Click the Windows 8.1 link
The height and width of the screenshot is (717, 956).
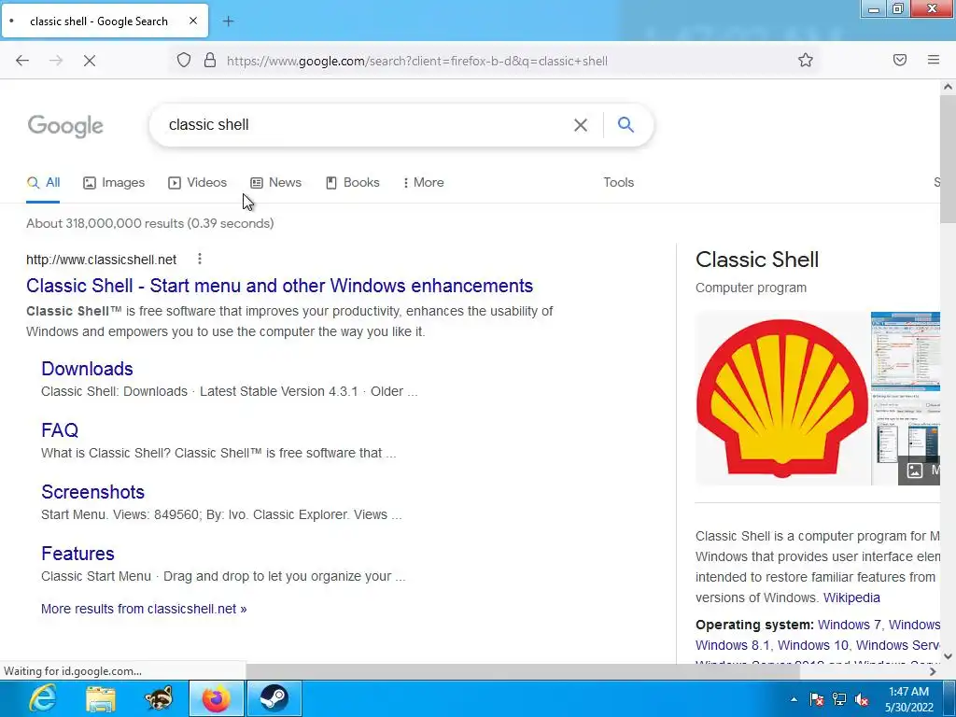click(732, 645)
